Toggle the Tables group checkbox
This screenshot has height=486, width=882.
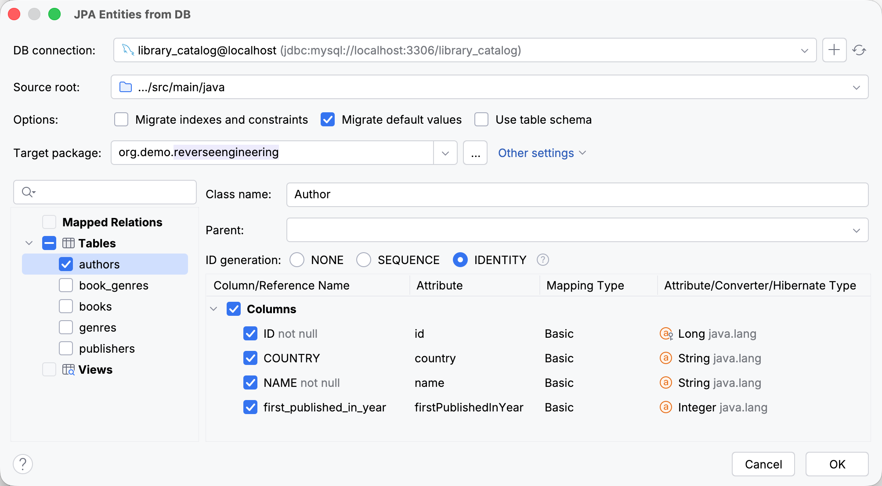tap(49, 243)
